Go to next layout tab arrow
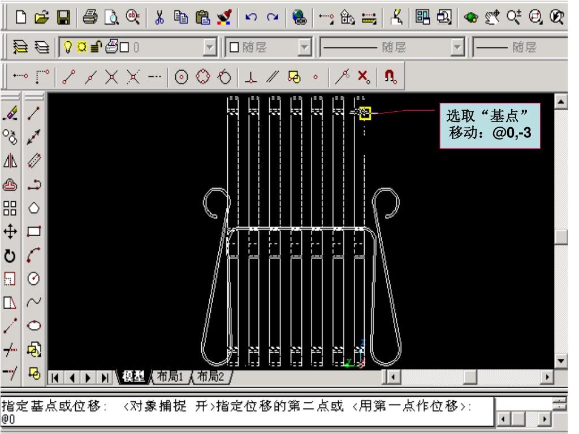Viewport: 579px width, 434px height. tap(88, 377)
